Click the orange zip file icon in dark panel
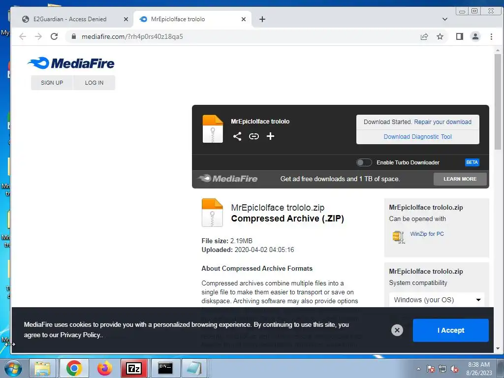This screenshot has width=504, height=378. pos(213,129)
